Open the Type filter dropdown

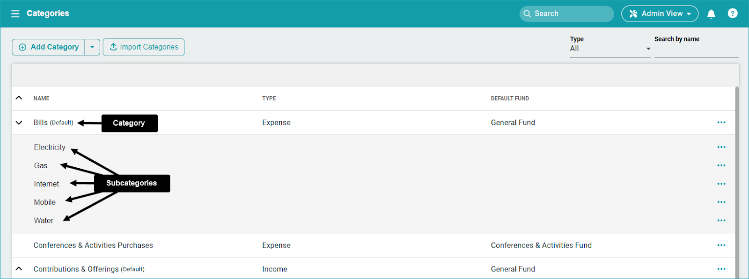click(x=610, y=49)
